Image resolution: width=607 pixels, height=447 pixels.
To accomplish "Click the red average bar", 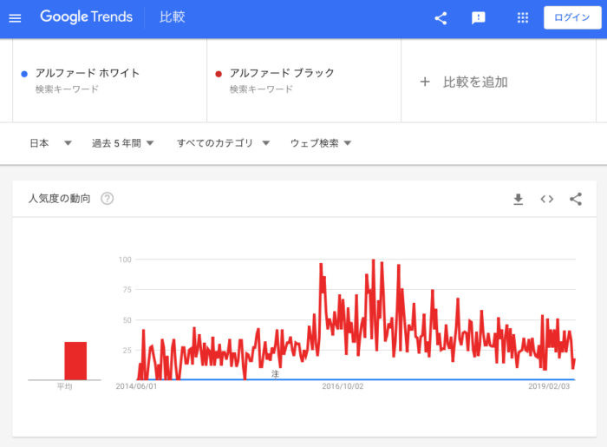I will pyautogui.click(x=75, y=360).
